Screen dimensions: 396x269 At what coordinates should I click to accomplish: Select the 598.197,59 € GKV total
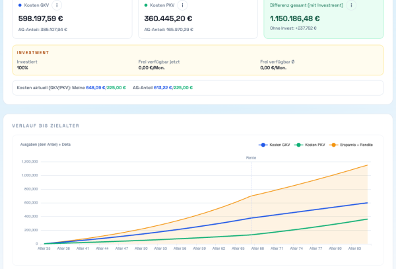tap(46, 19)
